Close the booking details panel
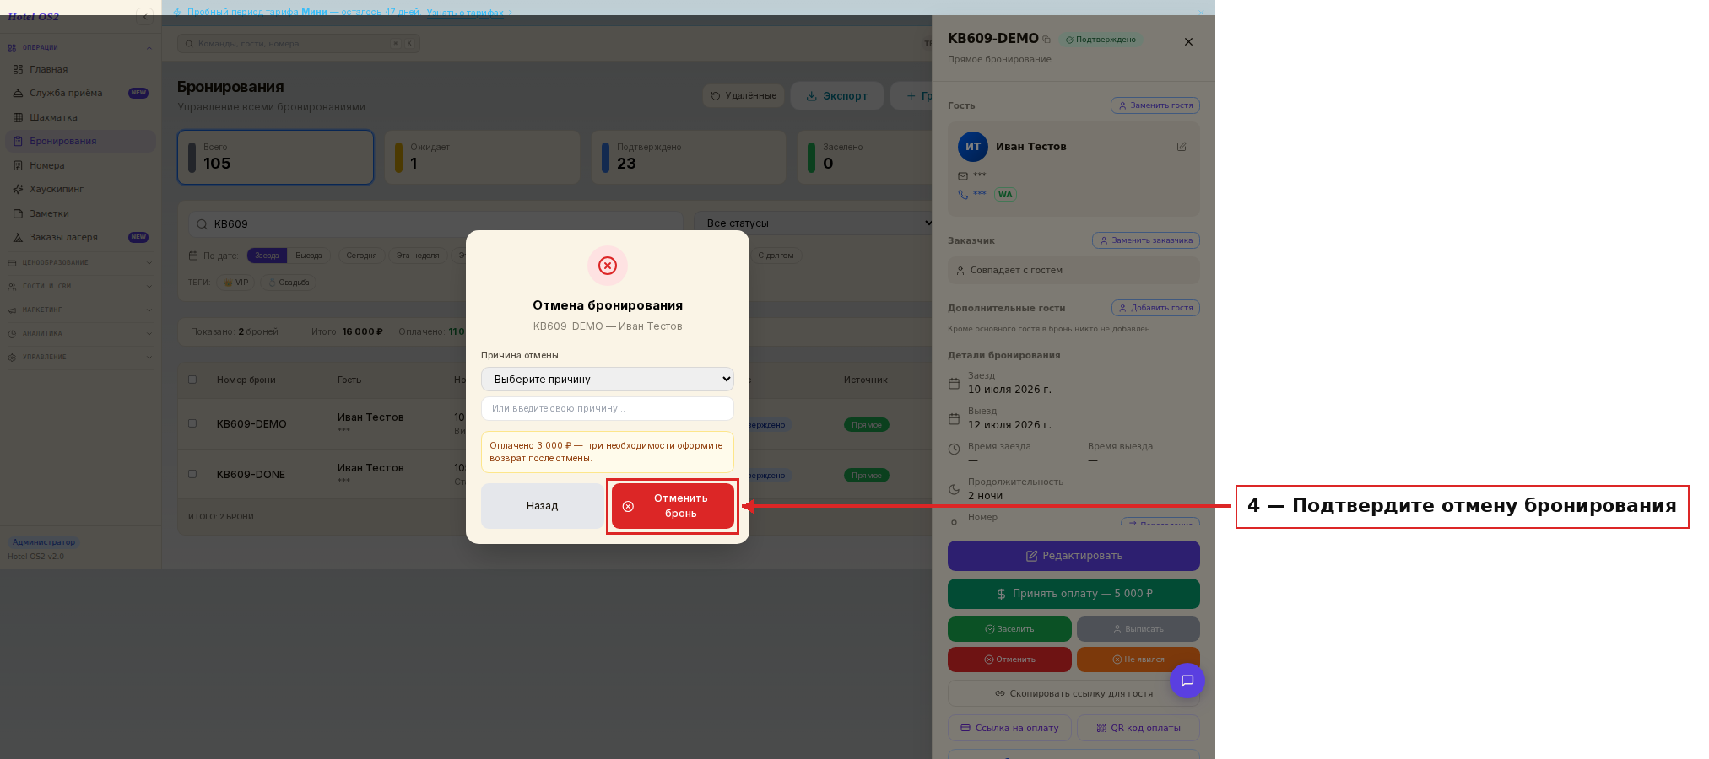Viewport: 1709px width, 759px height. (1188, 42)
